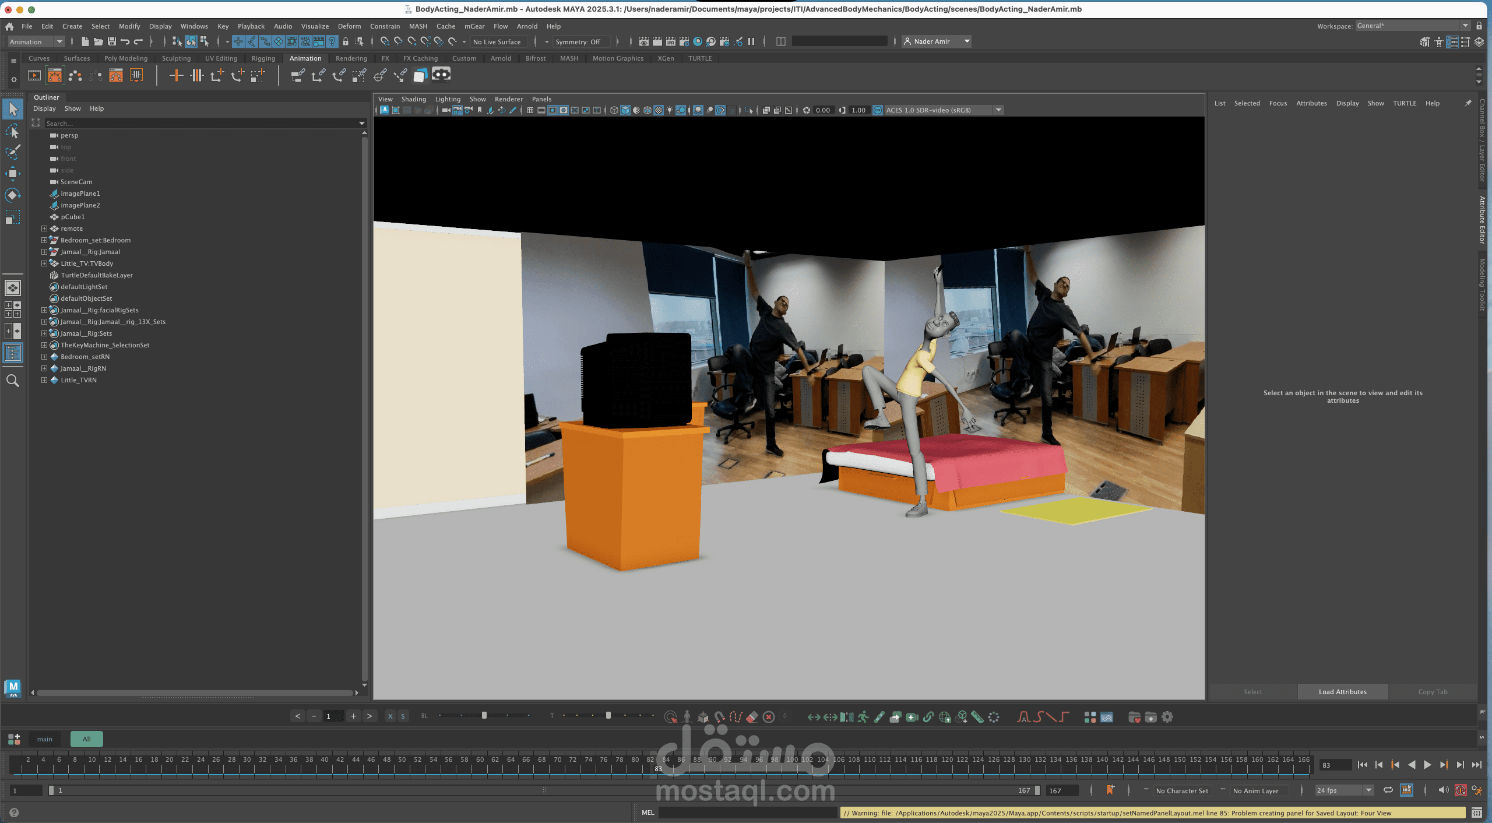Toggle playback looping mode
This screenshot has width=1492, height=823.
point(1388,790)
